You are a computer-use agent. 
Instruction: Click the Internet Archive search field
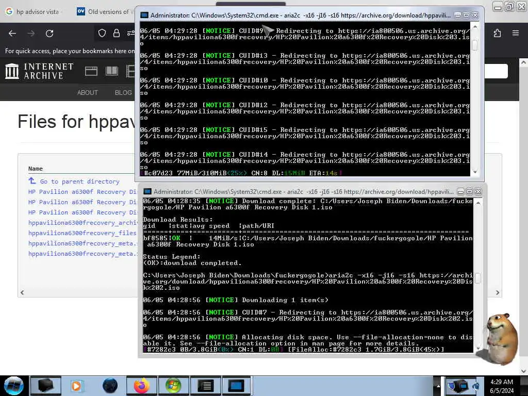pyautogui.click(x=496, y=71)
